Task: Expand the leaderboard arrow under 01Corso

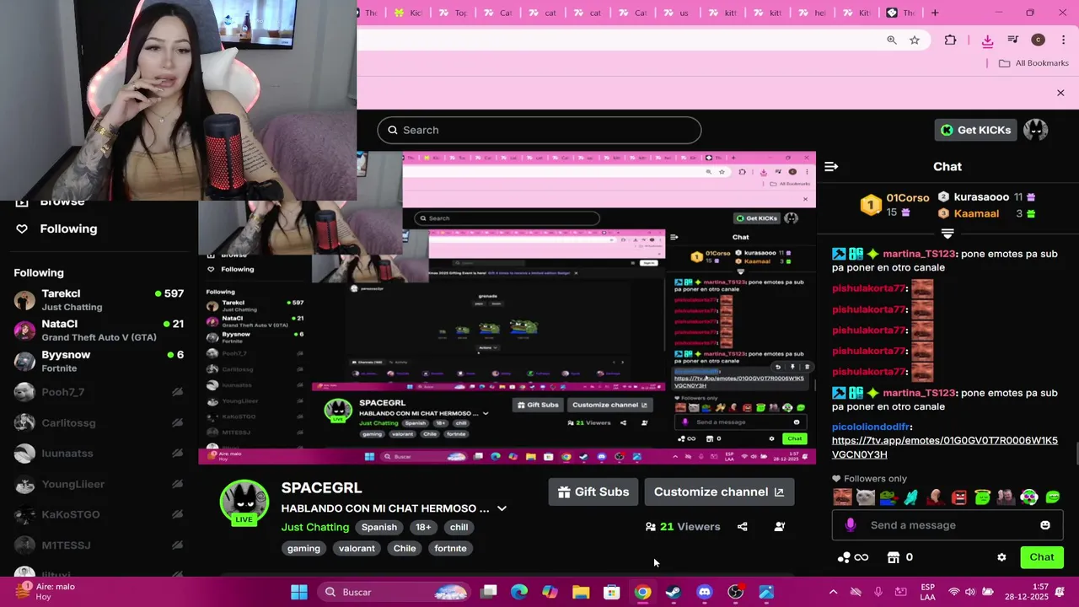Action: point(947,234)
